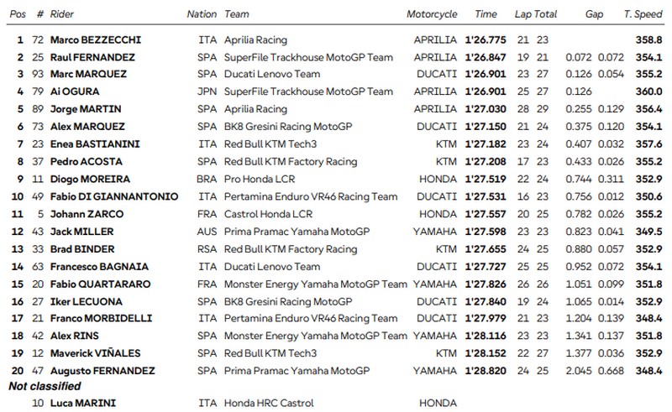Click Pedro ACOSTA rider row name

[x=87, y=162]
